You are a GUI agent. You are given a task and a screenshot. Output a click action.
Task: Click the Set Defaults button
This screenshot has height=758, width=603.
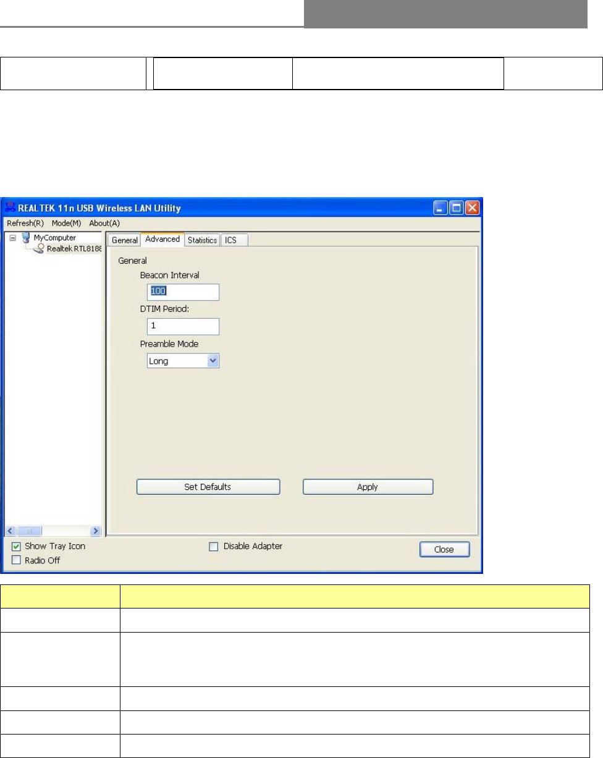[208, 487]
